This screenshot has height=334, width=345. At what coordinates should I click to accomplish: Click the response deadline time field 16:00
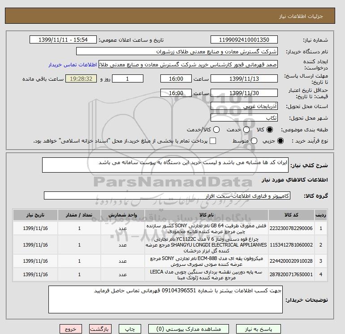pyautogui.click(x=176, y=78)
